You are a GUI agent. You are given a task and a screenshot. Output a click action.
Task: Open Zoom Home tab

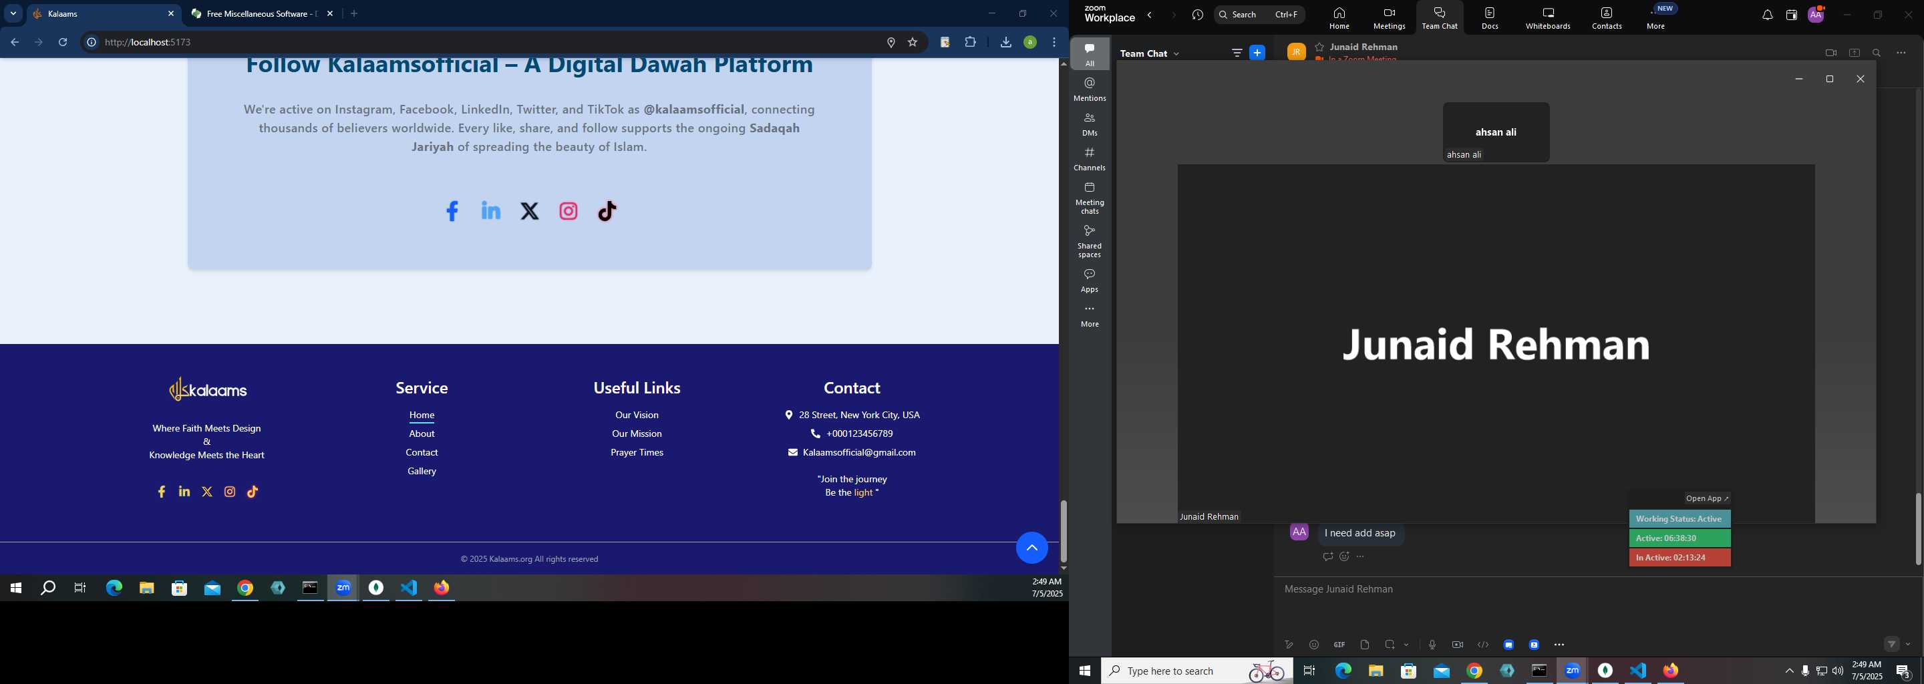click(x=1338, y=18)
